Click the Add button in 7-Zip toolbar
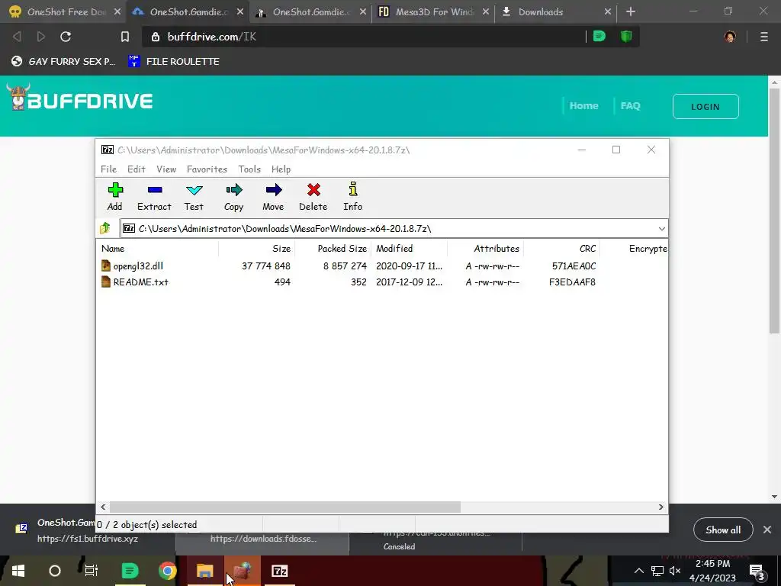Screen dimensions: 781x586 coord(115,196)
